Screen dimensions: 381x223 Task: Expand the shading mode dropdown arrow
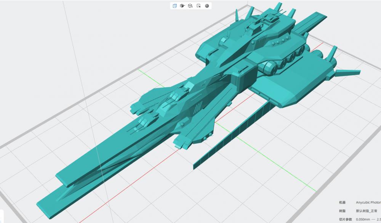point(184,6)
